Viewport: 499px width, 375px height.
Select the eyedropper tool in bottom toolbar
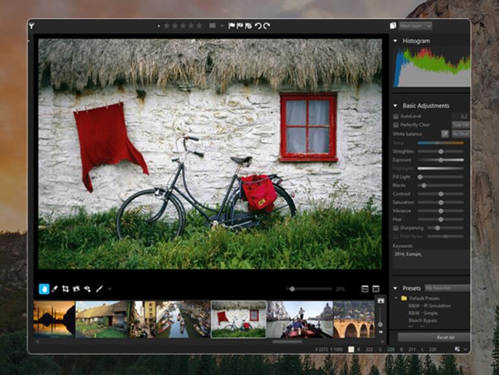click(x=54, y=289)
